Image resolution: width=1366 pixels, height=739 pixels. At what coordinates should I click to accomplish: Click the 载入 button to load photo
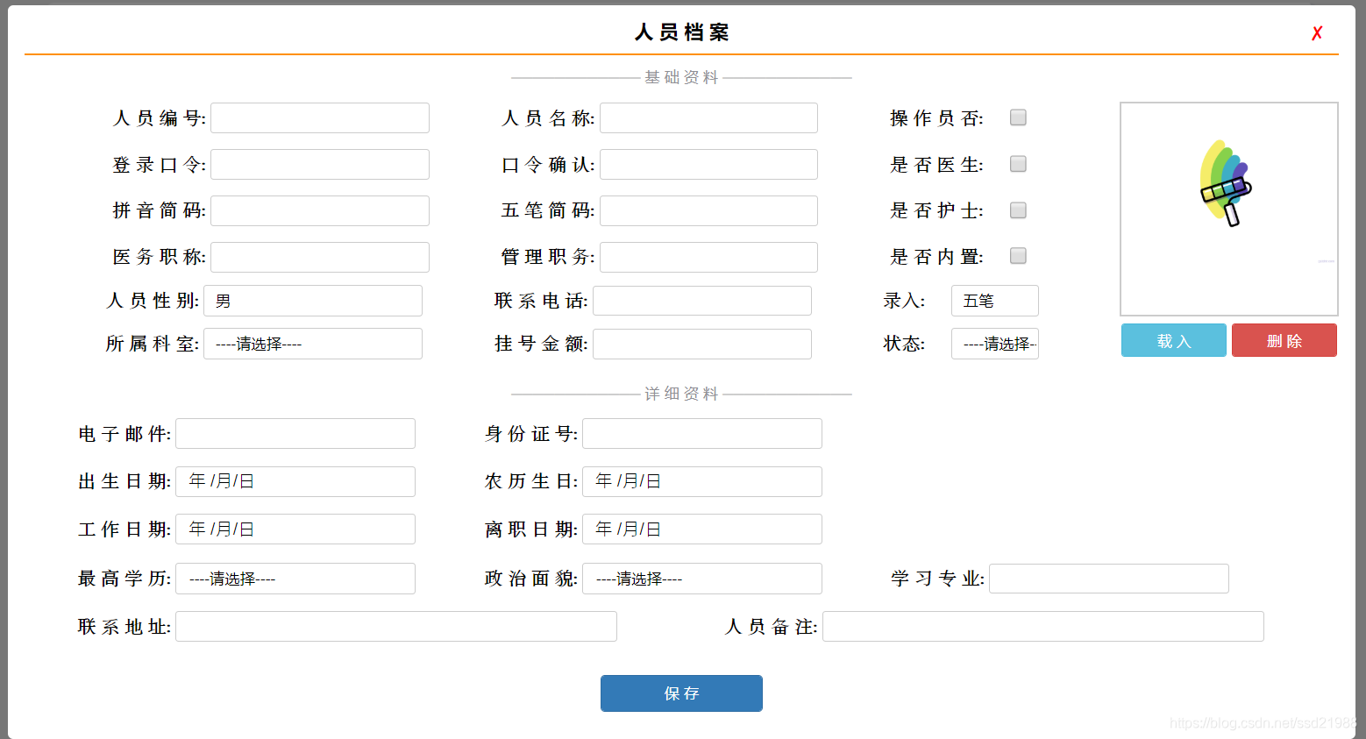[1174, 340]
